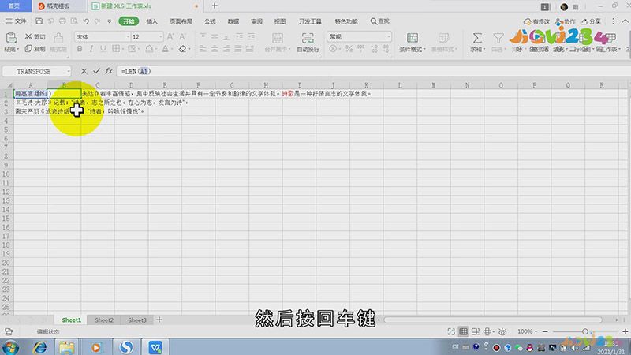The image size is (631, 355).
Task: Undo the last action
Action: coord(86,21)
